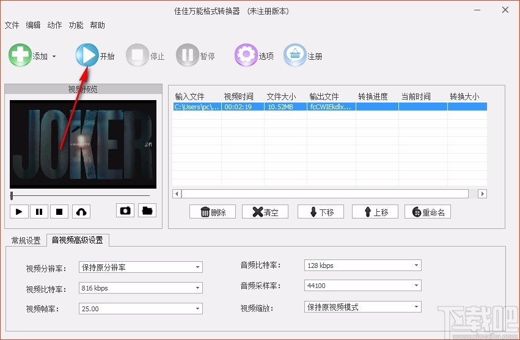Click the fcCWIEkdlx... output file cell
This screenshot has height=340, width=520.
pyautogui.click(x=331, y=107)
